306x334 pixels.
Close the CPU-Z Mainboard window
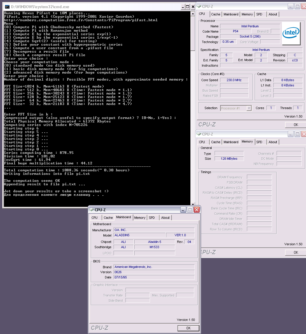pyautogui.click(x=197, y=209)
